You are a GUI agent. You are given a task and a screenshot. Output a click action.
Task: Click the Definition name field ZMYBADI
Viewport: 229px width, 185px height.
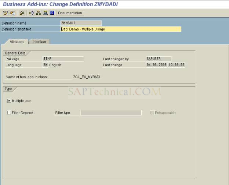[x=81, y=23]
